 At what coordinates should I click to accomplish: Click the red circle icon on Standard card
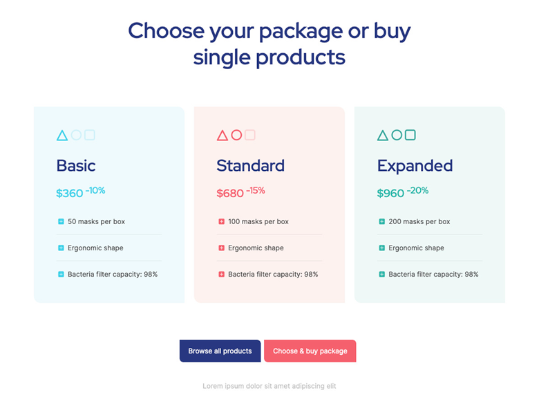(236, 136)
